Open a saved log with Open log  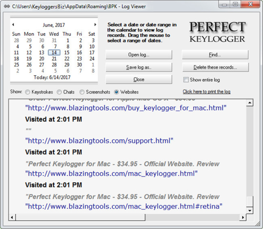click(139, 54)
